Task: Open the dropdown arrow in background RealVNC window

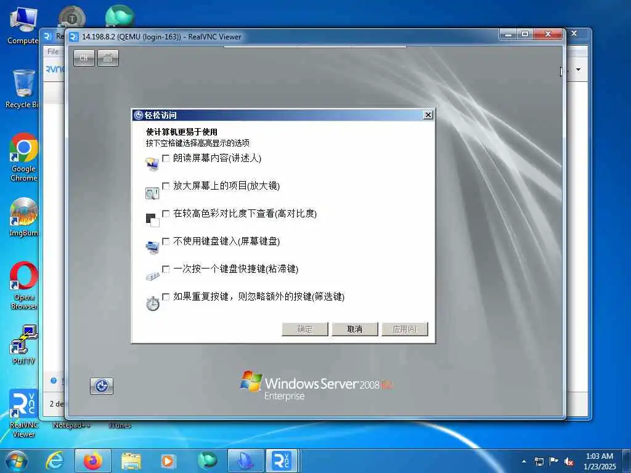Action: point(578,70)
